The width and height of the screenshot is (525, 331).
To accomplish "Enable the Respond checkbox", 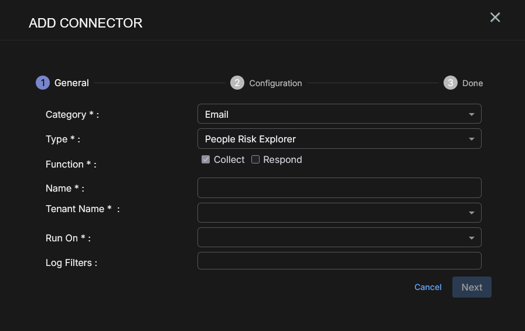I will pyautogui.click(x=255, y=160).
